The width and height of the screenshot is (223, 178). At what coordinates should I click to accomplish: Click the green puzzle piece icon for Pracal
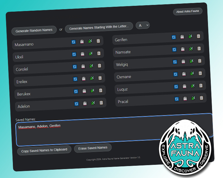[x=193, y=98]
